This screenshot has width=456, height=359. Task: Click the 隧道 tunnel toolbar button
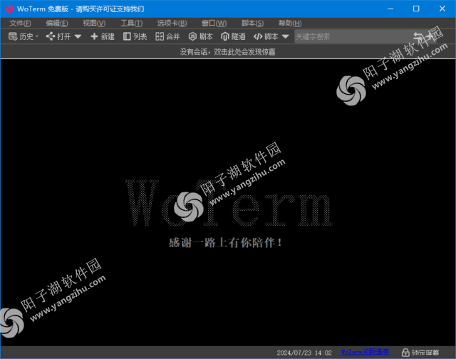pos(233,36)
